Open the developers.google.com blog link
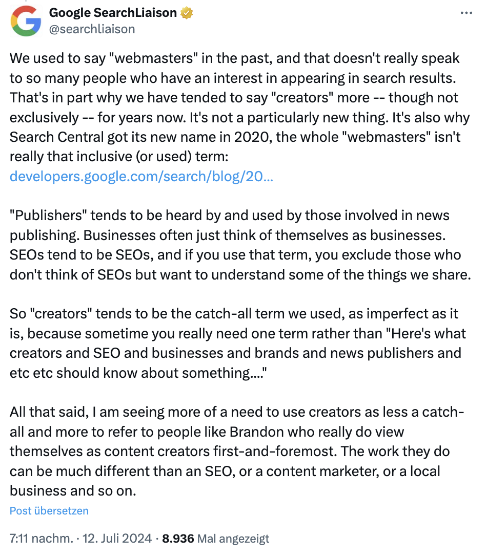This screenshot has width=487, height=558. coord(141,176)
